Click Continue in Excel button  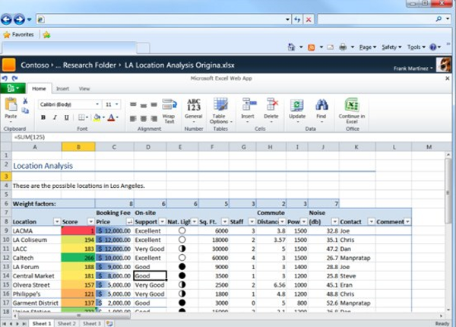(x=352, y=111)
